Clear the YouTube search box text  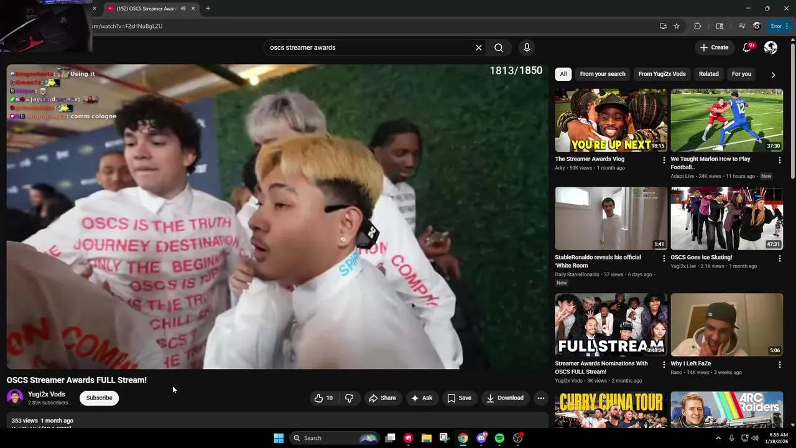(479, 47)
